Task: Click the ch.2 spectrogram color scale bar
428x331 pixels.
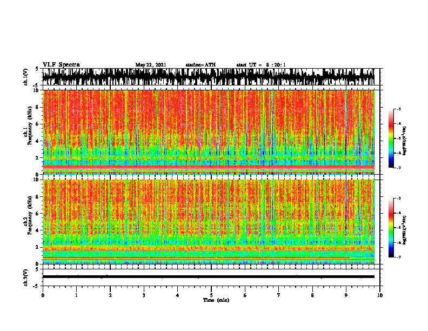Action: (x=391, y=228)
